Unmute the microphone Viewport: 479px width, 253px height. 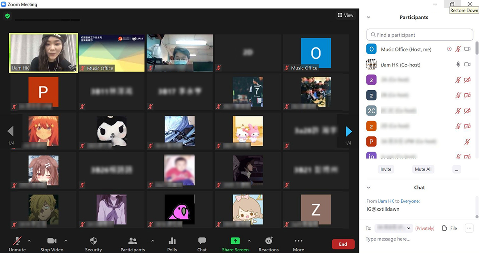pos(17,241)
